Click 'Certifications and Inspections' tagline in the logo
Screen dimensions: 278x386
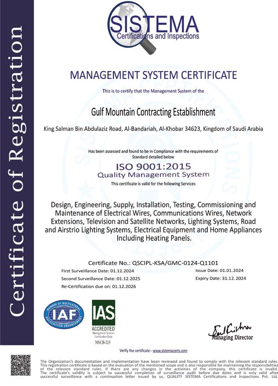[x=158, y=36]
